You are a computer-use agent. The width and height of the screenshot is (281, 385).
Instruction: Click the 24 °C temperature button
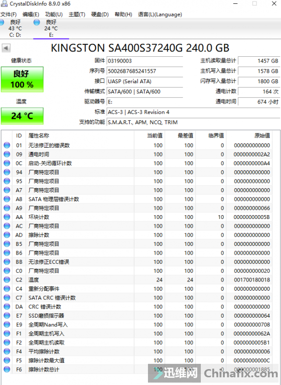pyautogui.click(x=22, y=116)
